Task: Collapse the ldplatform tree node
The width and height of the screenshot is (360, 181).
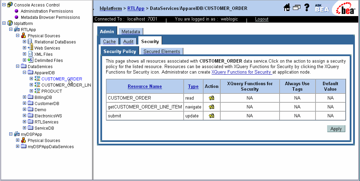Action: tap(4, 23)
